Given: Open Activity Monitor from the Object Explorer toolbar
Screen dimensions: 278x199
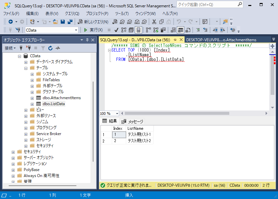Looking at the screenshot, I should [x=58, y=48].
